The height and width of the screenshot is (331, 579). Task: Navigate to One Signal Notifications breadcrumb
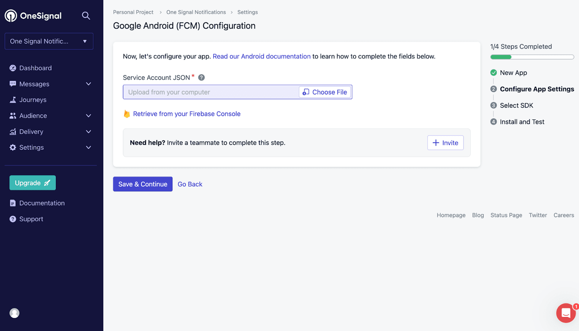pyautogui.click(x=196, y=12)
